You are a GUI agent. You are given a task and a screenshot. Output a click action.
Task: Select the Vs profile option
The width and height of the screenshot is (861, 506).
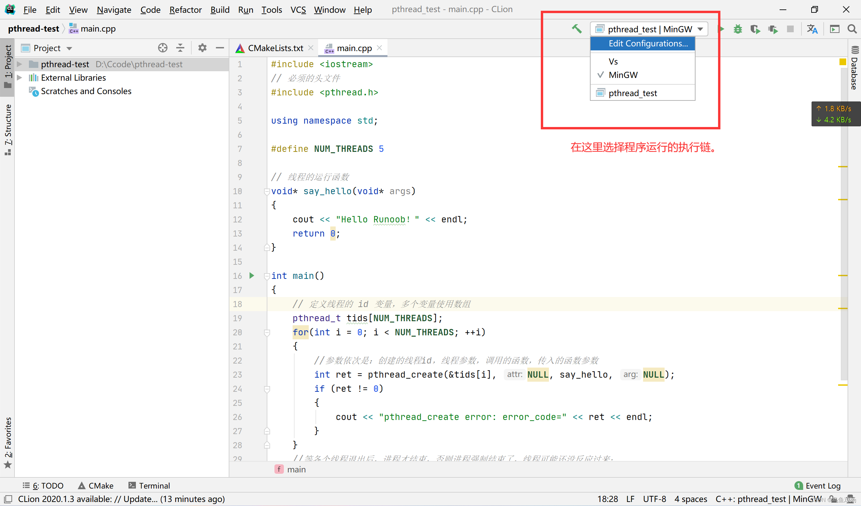[x=642, y=61]
